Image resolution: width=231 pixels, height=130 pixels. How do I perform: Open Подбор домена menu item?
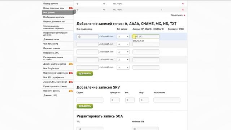51,4
